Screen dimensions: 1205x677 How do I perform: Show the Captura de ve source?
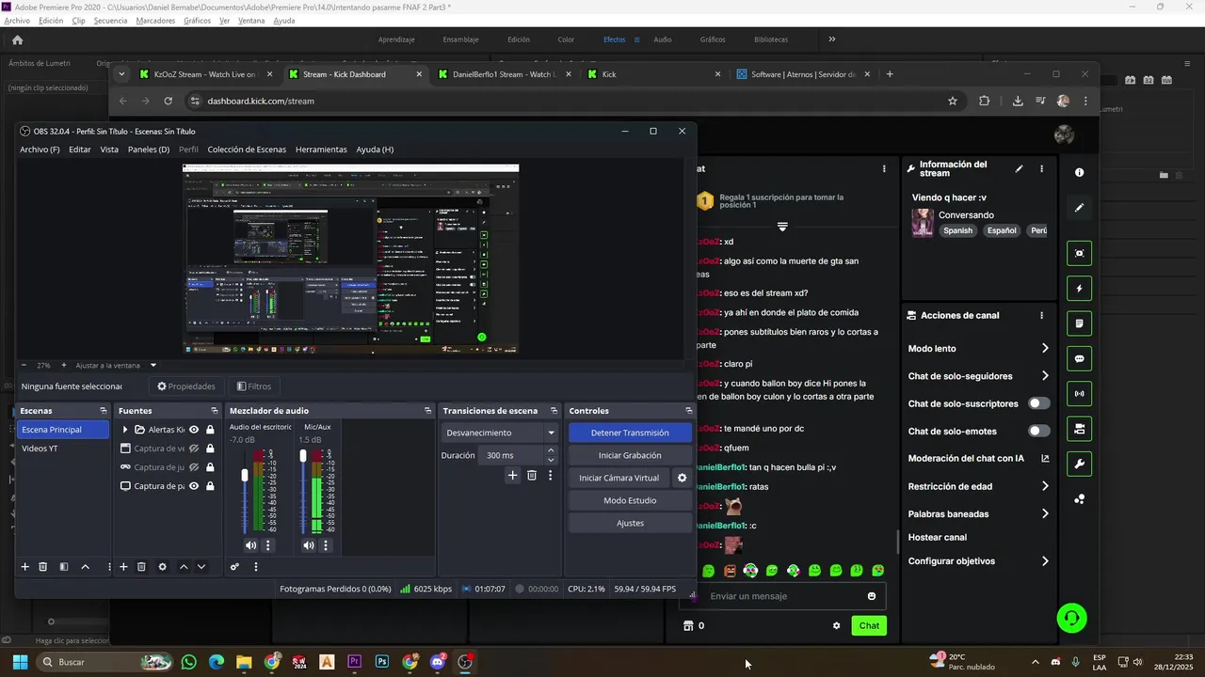194,449
